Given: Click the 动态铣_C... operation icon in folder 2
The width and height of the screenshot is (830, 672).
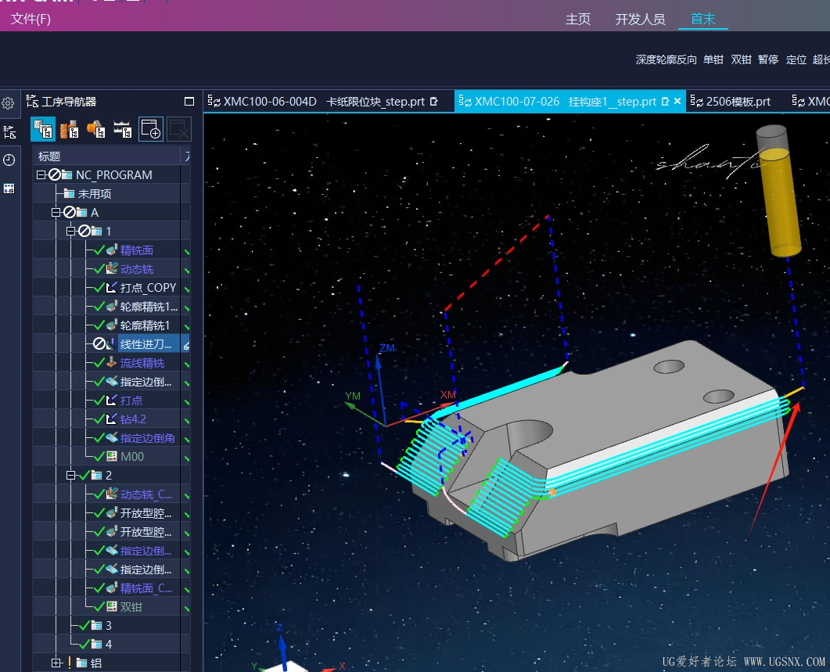Looking at the screenshot, I should pyautogui.click(x=112, y=494).
